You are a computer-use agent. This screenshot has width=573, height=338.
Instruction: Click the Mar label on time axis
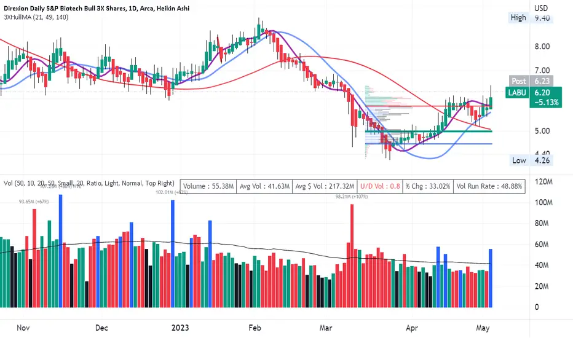pos(326,328)
